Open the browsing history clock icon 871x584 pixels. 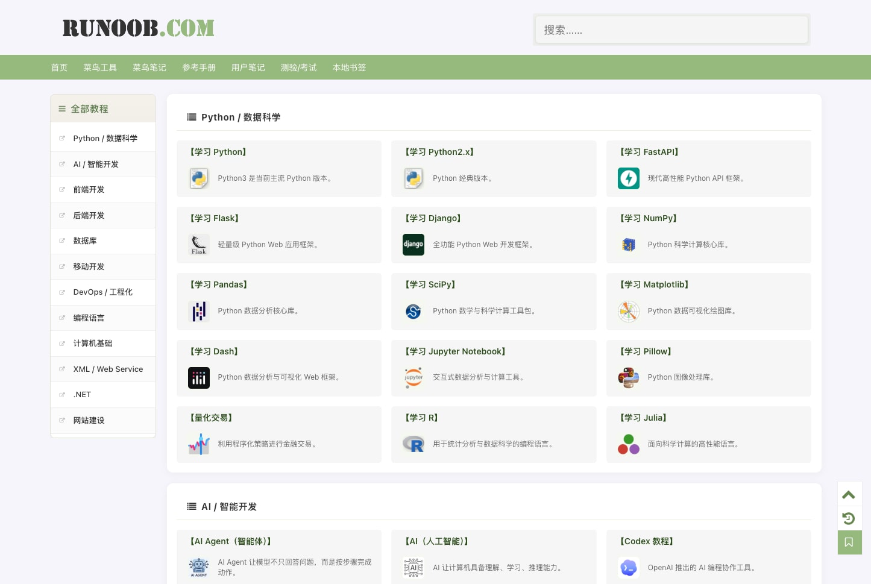849,518
